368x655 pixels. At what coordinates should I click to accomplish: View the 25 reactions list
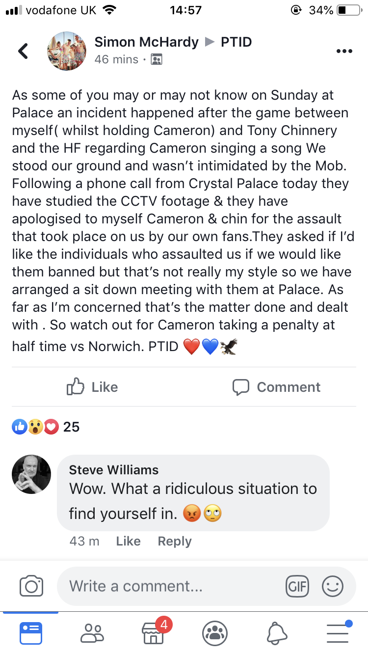46,427
